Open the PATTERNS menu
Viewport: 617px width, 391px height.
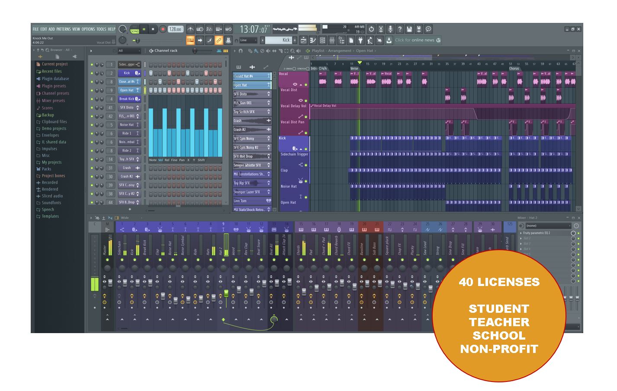(63, 29)
